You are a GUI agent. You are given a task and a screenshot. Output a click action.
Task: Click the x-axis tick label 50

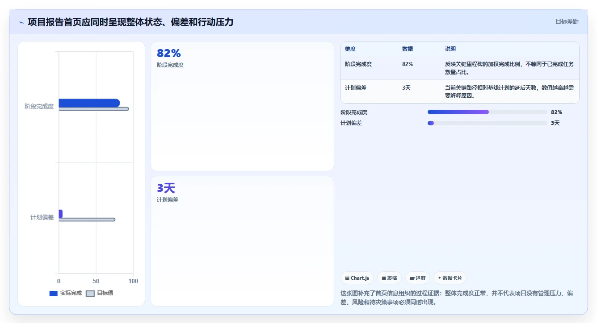coord(96,281)
